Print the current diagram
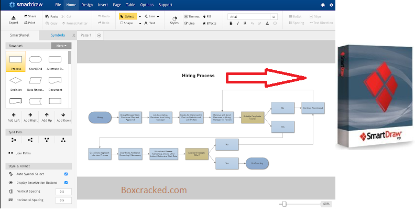Viewport: 415px width, 211px height. pyautogui.click(x=30, y=23)
